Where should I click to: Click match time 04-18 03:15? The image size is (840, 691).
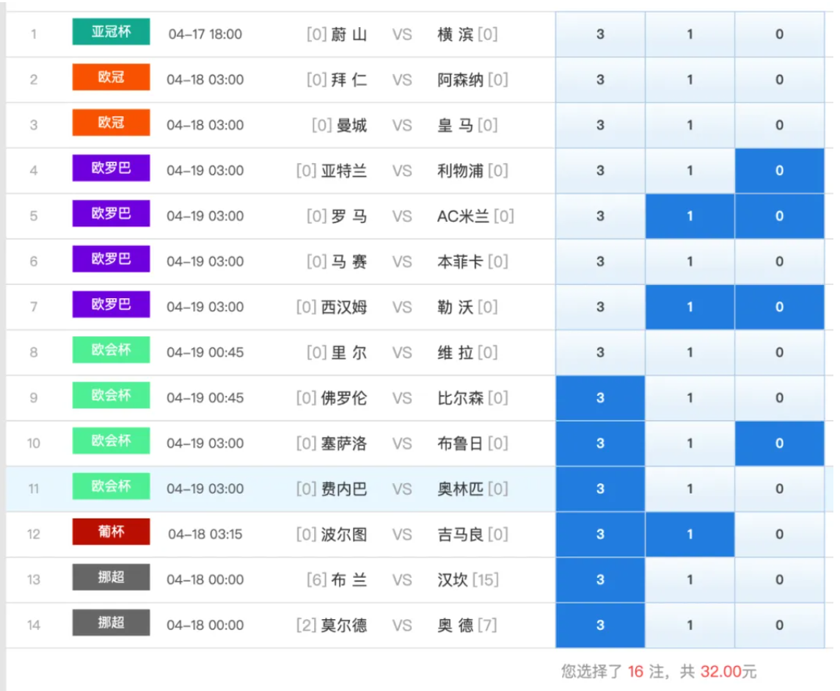pyautogui.click(x=205, y=535)
